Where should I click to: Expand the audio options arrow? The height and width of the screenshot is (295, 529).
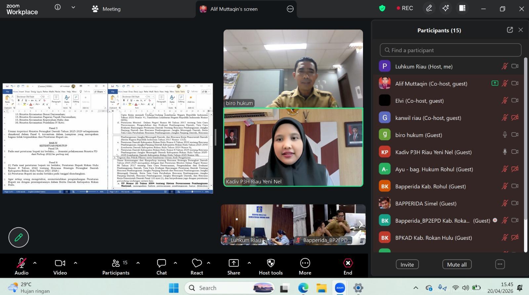coord(35,263)
